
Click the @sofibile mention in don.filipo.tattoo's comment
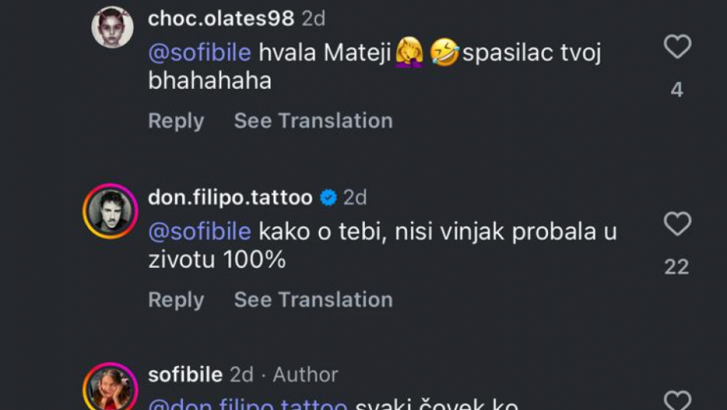199,232
